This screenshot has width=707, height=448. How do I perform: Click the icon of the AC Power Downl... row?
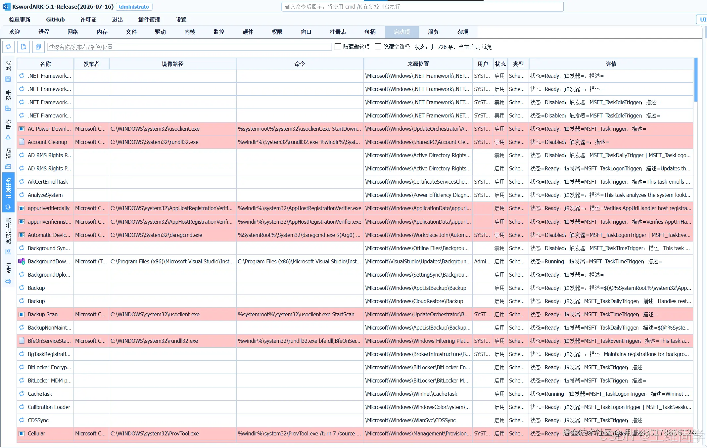coord(22,129)
